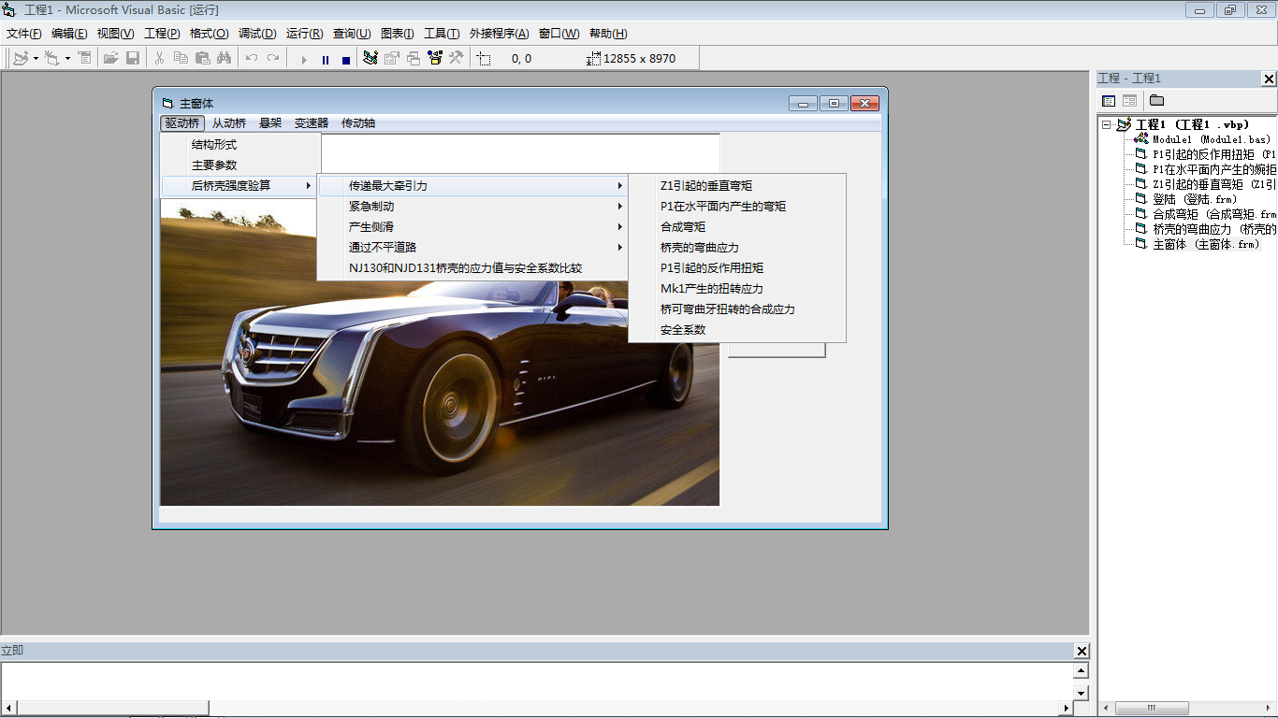Click the Toggle Folders icon in project panel
This screenshot has width=1278, height=718.
(x=1156, y=101)
